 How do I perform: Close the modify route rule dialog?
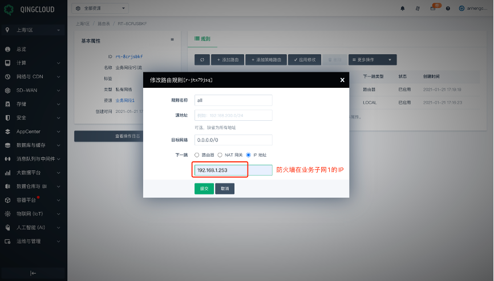coord(342,80)
